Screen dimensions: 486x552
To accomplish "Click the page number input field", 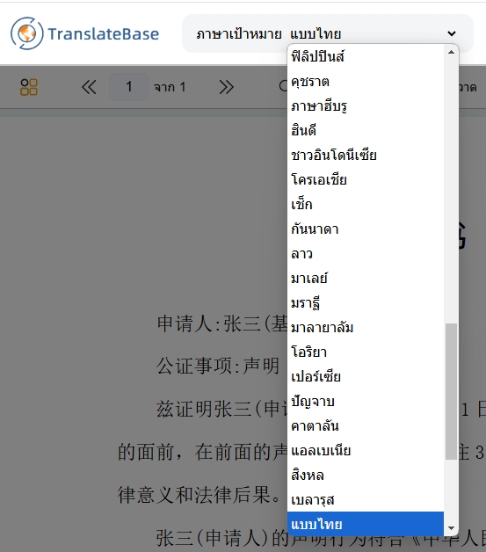I will coord(129,87).
